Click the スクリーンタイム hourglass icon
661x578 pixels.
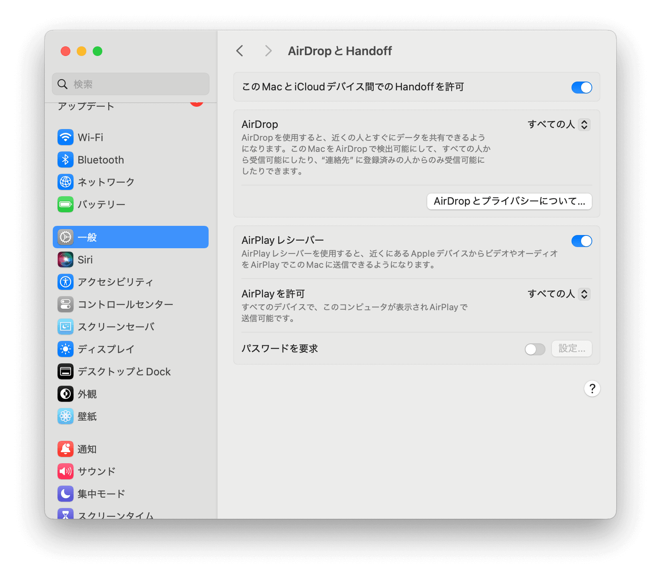66,514
